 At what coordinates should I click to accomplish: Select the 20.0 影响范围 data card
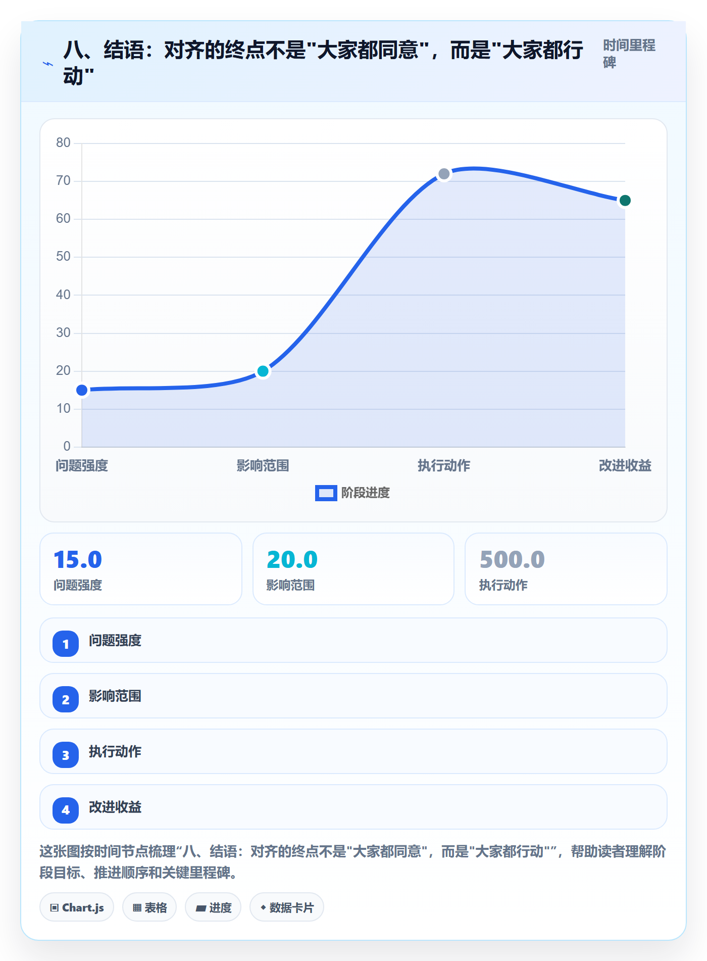[x=353, y=569]
